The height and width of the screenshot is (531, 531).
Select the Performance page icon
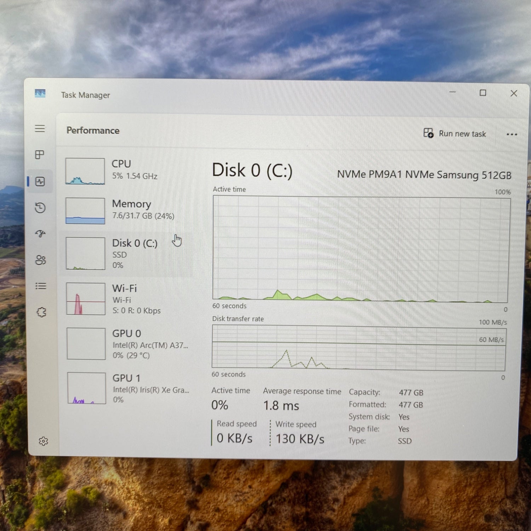tap(40, 182)
